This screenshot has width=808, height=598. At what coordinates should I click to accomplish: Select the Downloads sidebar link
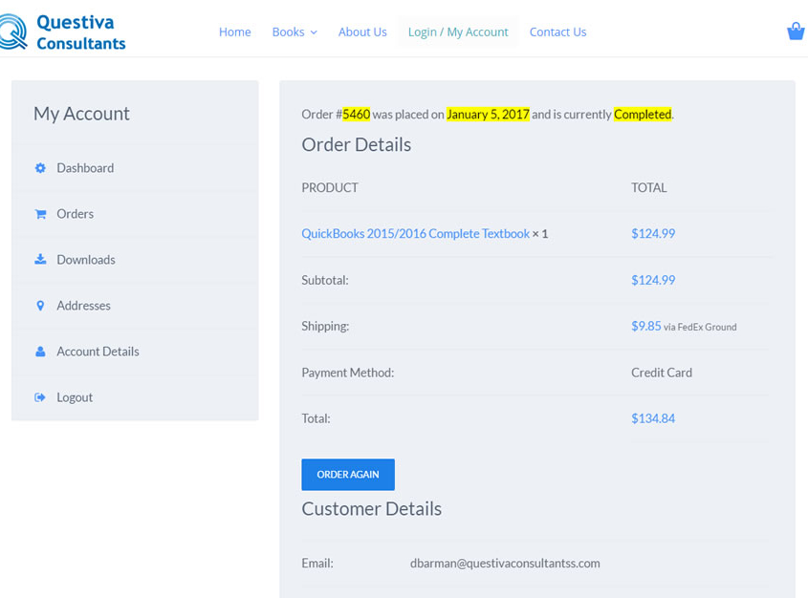tap(85, 260)
